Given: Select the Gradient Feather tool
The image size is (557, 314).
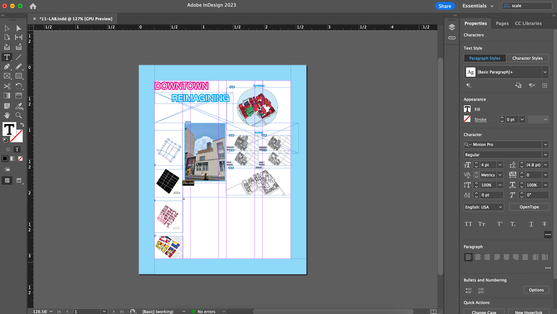Looking at the screenshot, I should point(19,95).
